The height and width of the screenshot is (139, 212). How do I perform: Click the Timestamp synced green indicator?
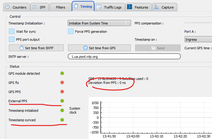(x=62, y=120)
